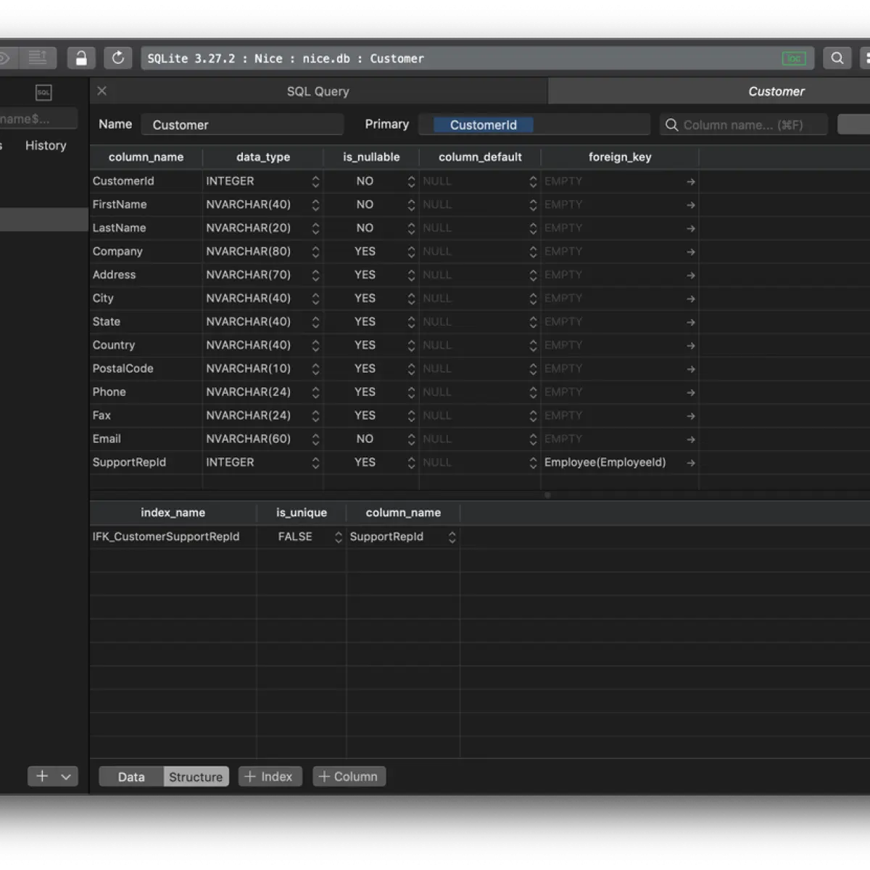870x870 pixels.
Task: Sort by the data_type header
Action: [263, 157]
